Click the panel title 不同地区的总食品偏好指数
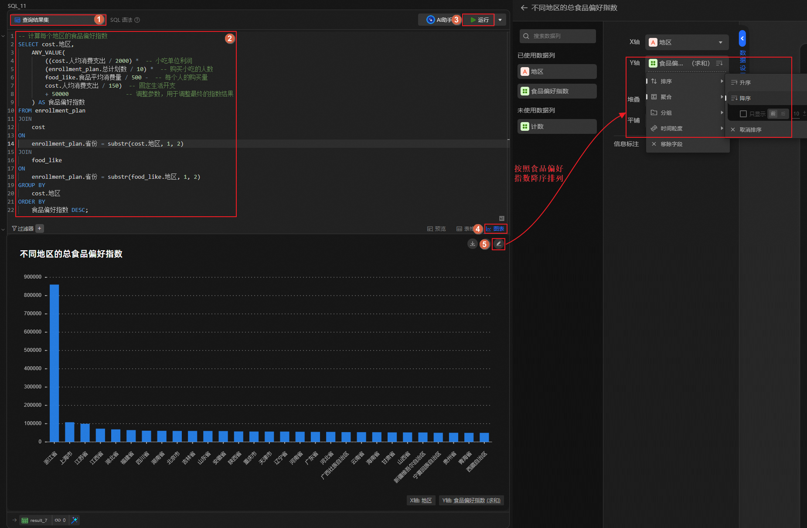Screen dimensions: 807x528 click(574, 8)
